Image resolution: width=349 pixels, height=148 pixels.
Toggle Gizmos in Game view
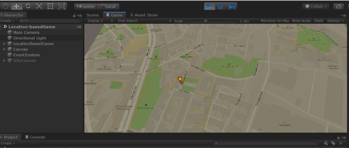pos(333,21)
